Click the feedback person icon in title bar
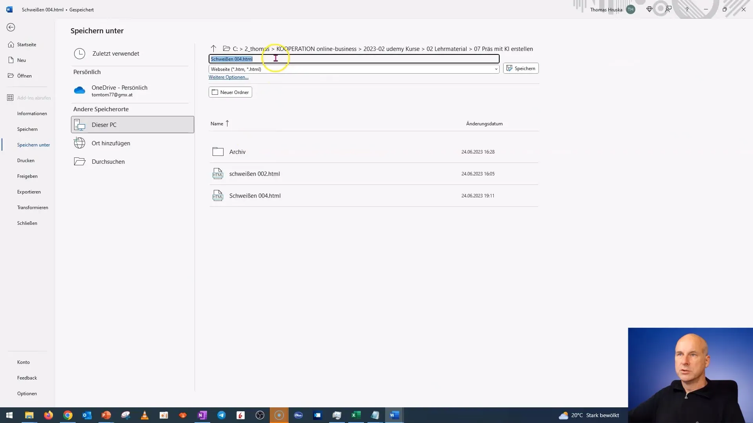753x423 pixels. 668,9
